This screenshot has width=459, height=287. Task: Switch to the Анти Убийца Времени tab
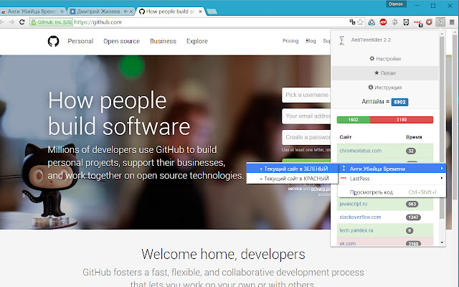(32, 11)
